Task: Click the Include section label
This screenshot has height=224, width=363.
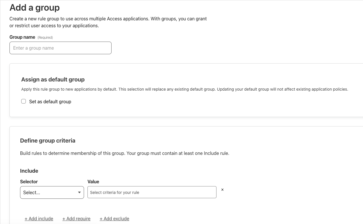Action: tap(29, 171)
